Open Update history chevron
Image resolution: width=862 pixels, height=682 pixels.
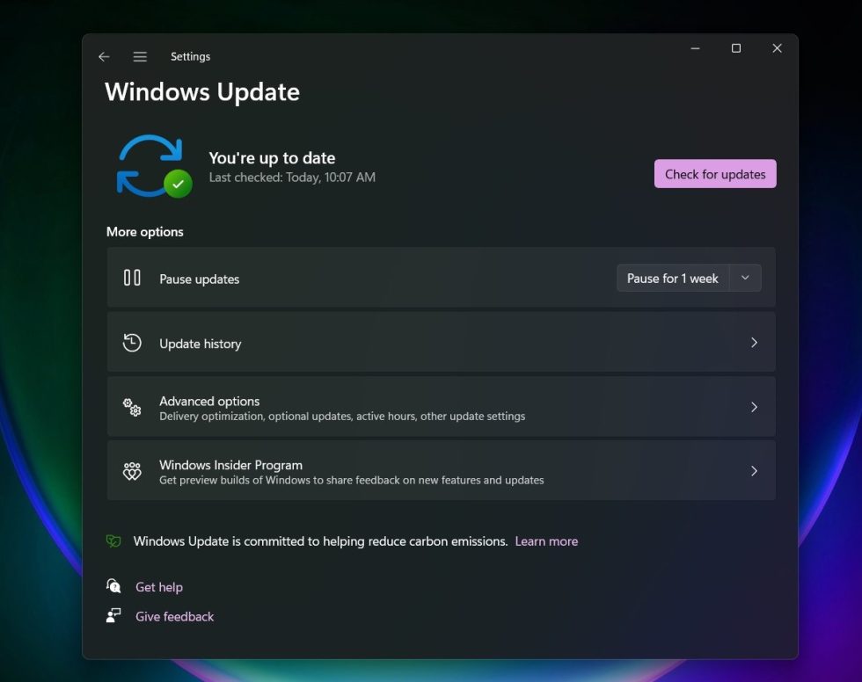(755, 343)
